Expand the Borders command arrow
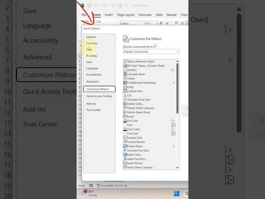The image size is (265, 199). (x=173, y=70)
